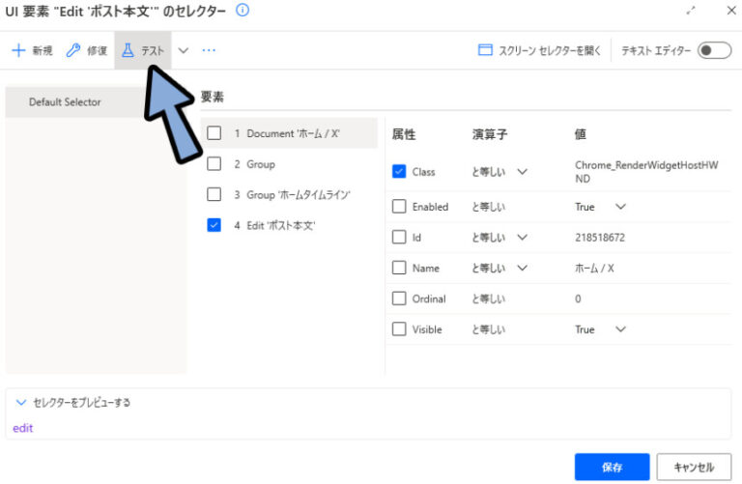This screenshot has height=484, width=742.
Task: Click the New (新規) plus icon
Action: point(18,50)
